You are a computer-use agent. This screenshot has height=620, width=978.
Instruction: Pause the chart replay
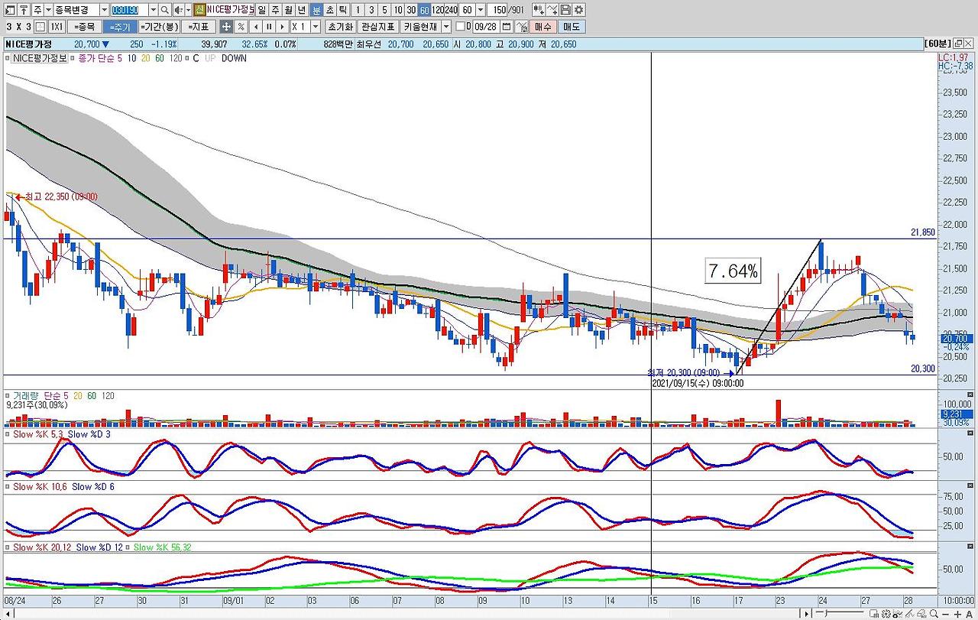click(x=268, y=27)
